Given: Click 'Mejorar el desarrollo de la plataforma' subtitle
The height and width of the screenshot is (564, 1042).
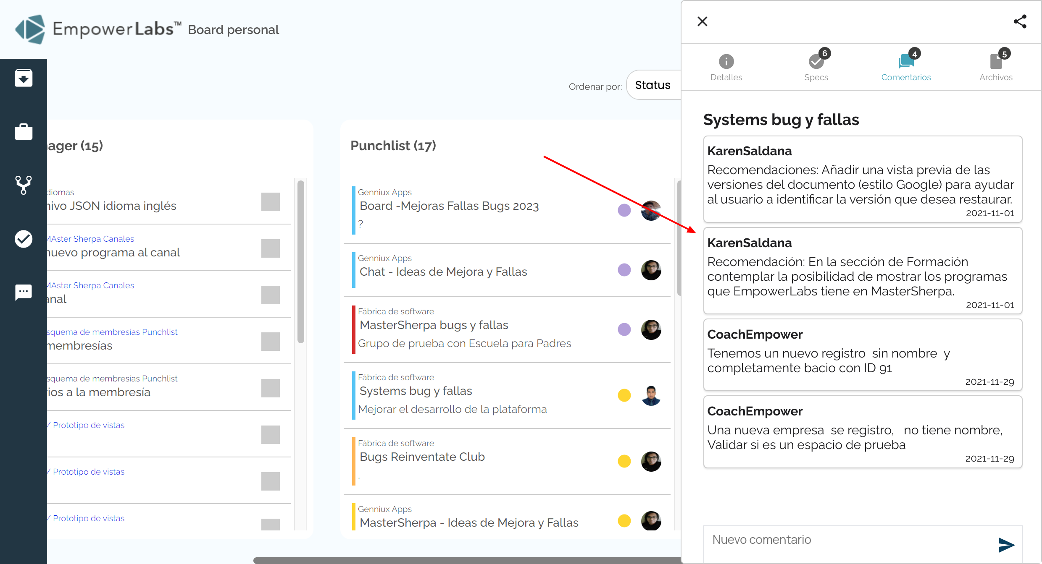Looking at the screenshot, I should (x=453, y=409).
